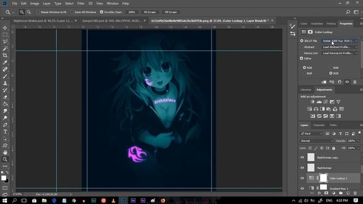This screenshot has width=363, height=204.
Task: Click Zoom Out icon in options bar
Action: pos(29,12)
